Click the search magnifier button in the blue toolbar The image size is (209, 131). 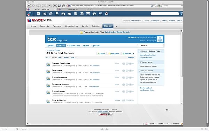[x=181, y=14]
